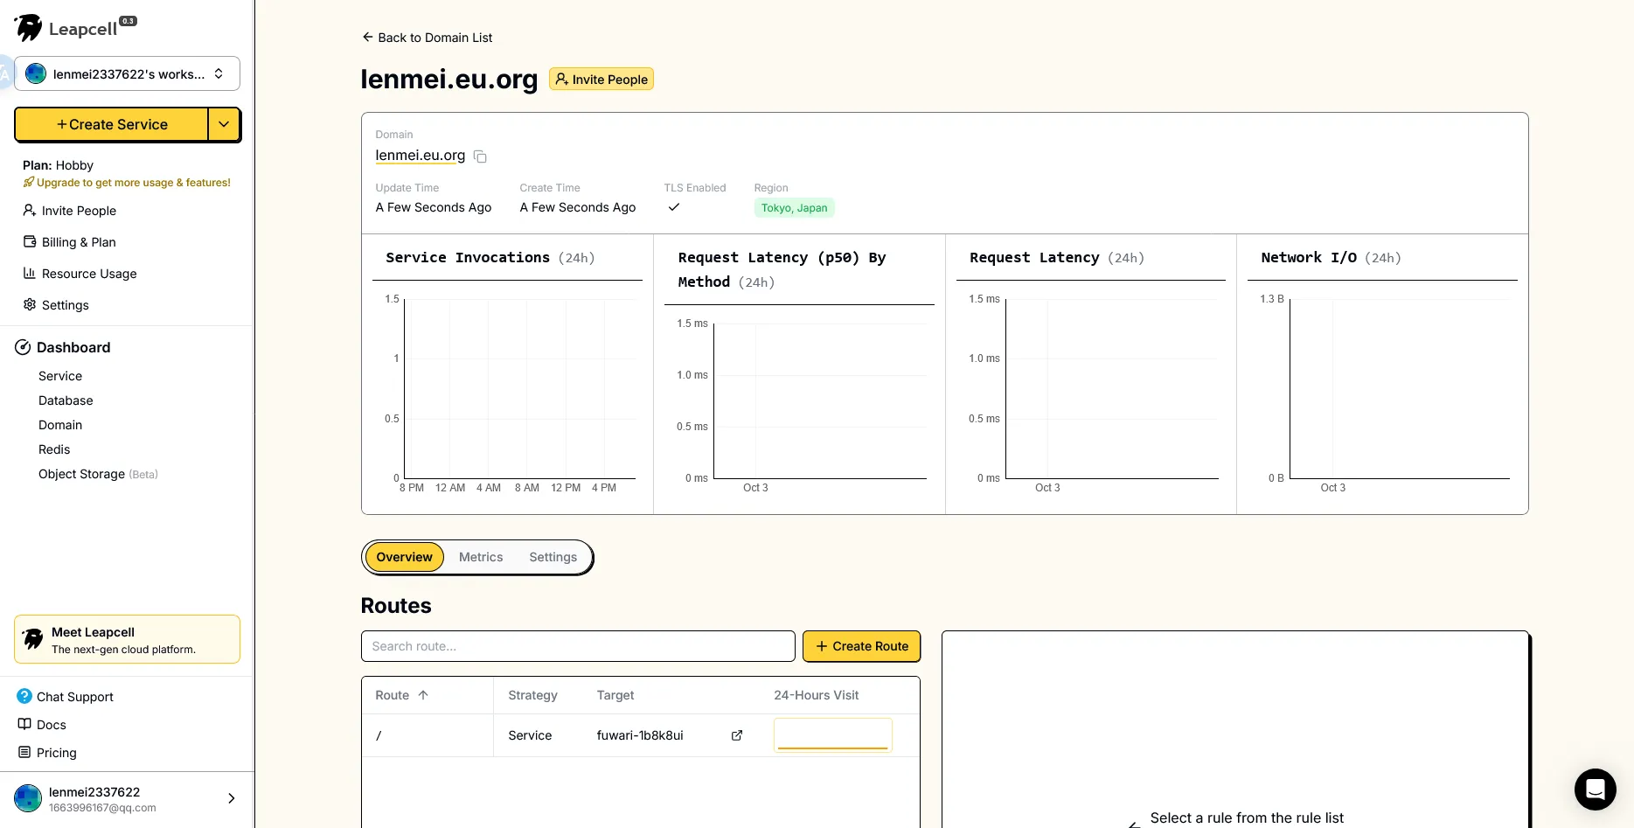Switch to the Metrics tab
Screen dimensions: 1634x828
click(x=481, y=557)
